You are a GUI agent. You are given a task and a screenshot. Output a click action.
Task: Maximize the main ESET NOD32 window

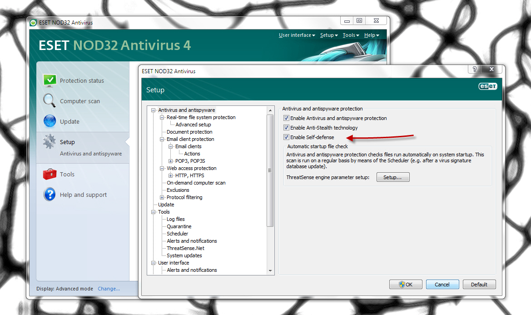click(x=359, y=20)
